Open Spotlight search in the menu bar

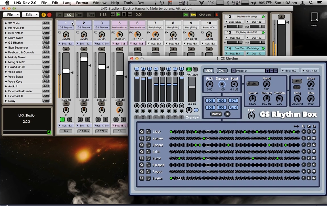(x=311, y=3)
